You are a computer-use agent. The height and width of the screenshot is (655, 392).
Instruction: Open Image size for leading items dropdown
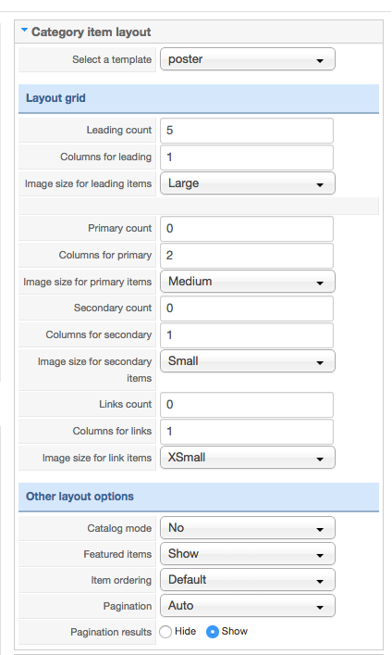[x=247, y=183]
